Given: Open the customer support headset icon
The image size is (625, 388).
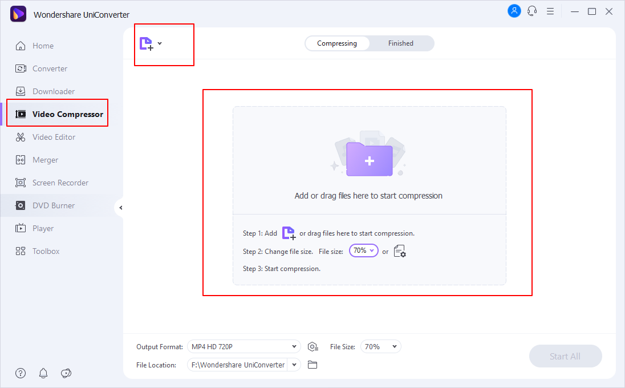Looking at the screenshot, I should pyautogui.click(x=532, y=11).
